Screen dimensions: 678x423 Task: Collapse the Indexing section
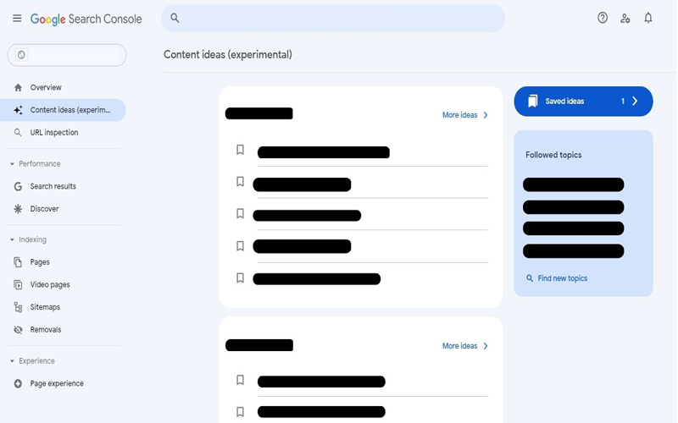coord(12,239)
